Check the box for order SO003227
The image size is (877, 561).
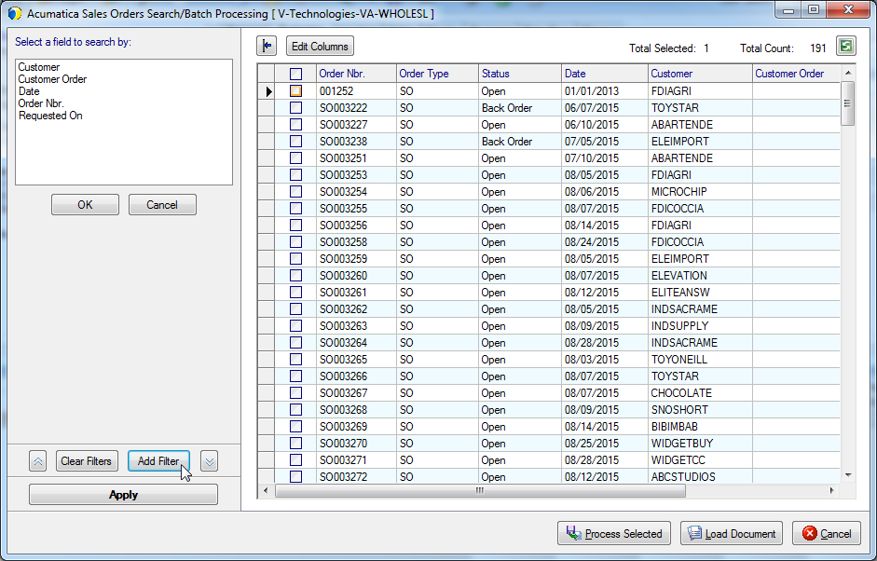tap(295, 124)
